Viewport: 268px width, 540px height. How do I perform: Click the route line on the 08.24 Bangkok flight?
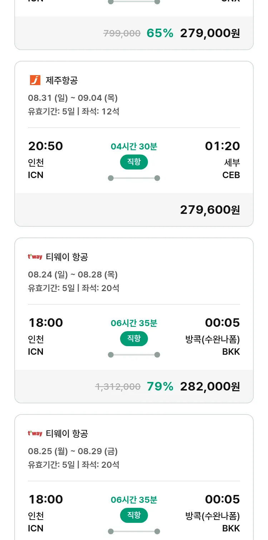tap(134, 355)
